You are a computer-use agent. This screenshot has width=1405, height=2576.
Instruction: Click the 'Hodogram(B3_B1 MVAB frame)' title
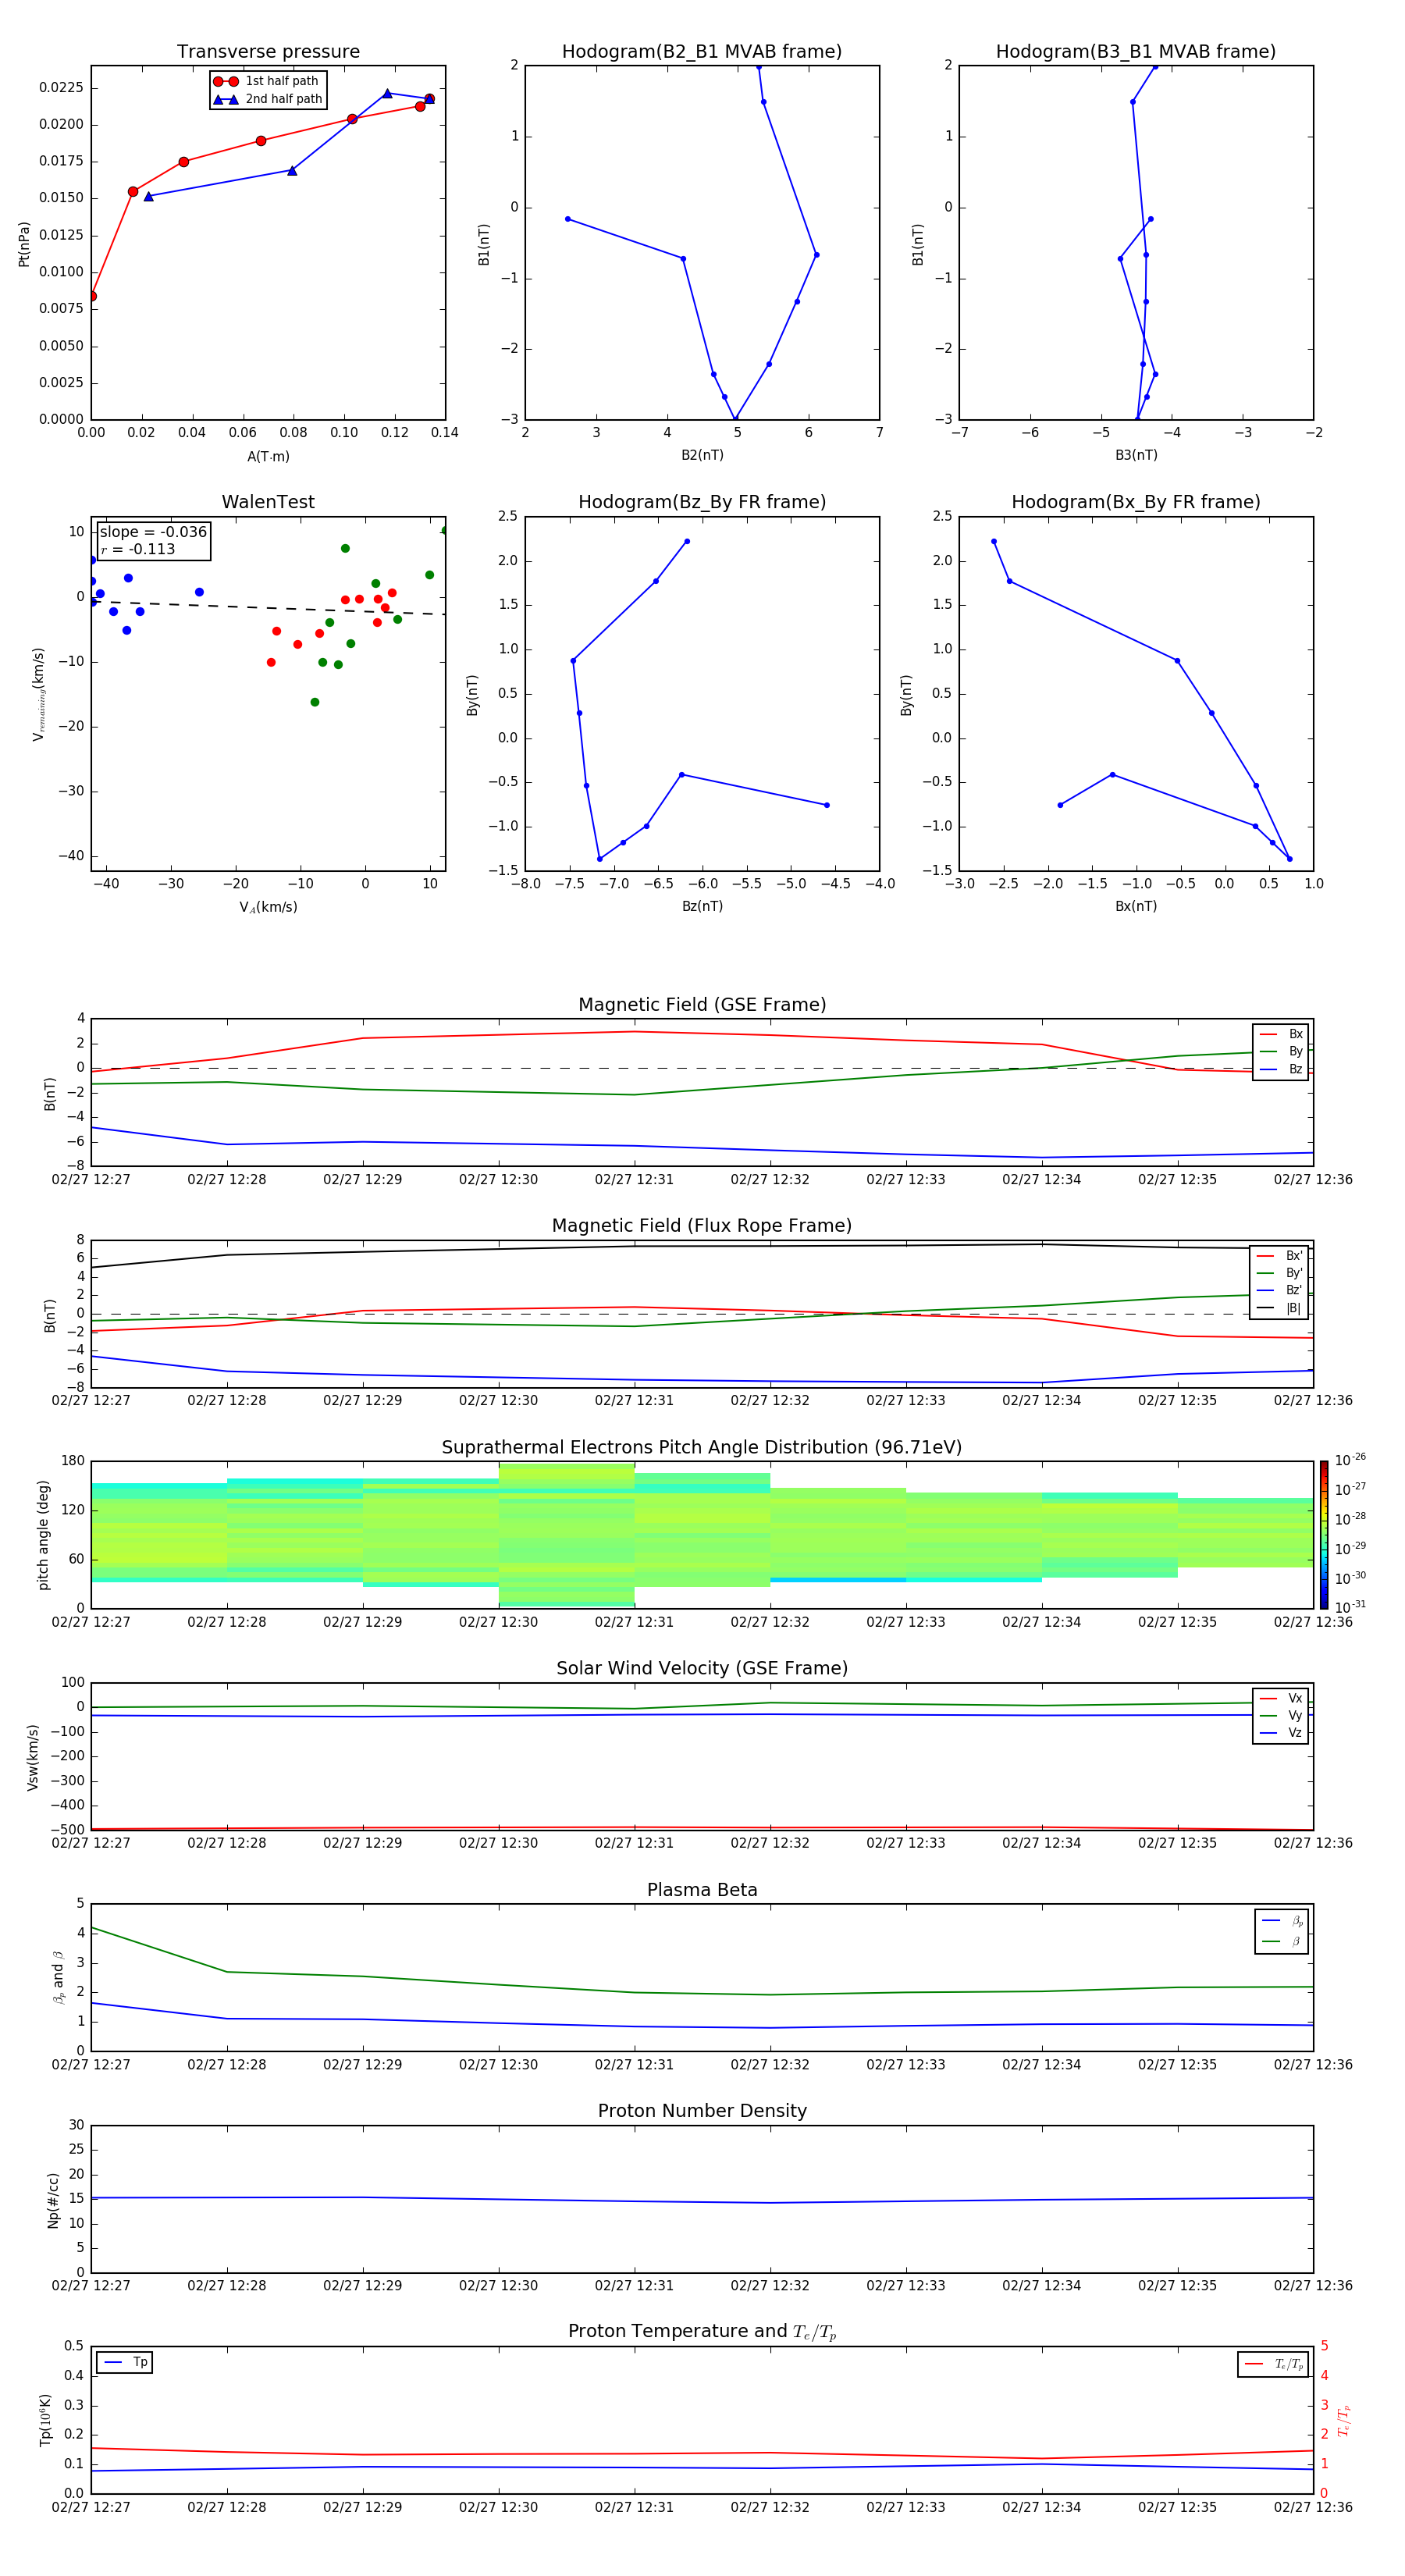(1136, 52)
